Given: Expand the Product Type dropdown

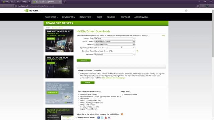Looking at the screenshot, I should [115, 38].
